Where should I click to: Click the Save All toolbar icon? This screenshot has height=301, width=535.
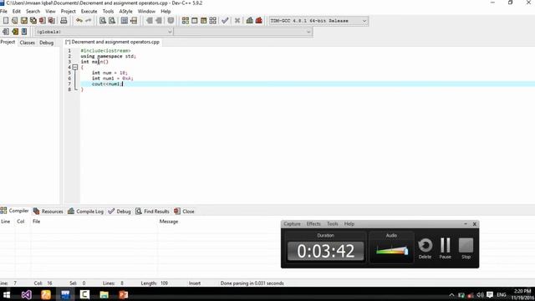pyautogui.click(x=33, y=21)
